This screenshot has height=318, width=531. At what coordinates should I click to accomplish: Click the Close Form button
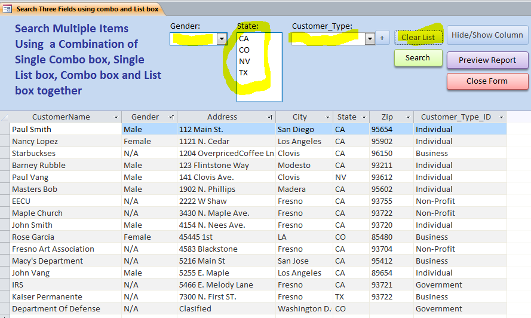487,81
